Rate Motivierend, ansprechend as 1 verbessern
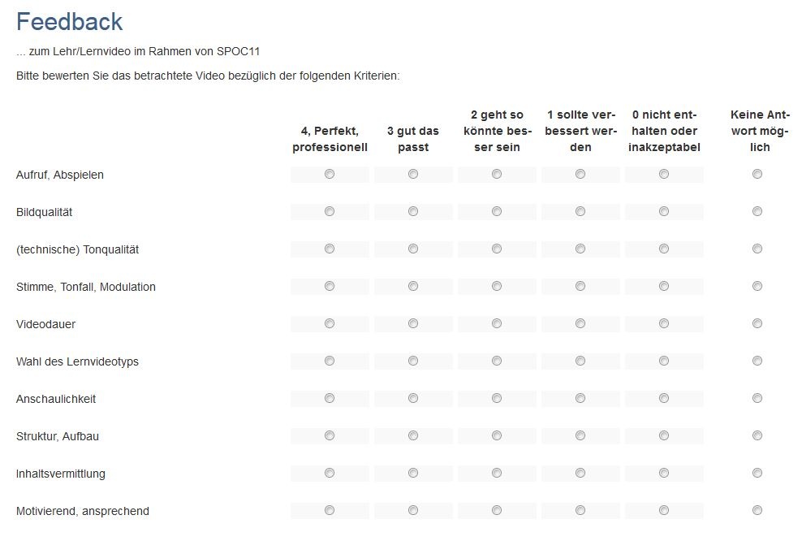 click(580, 510)
